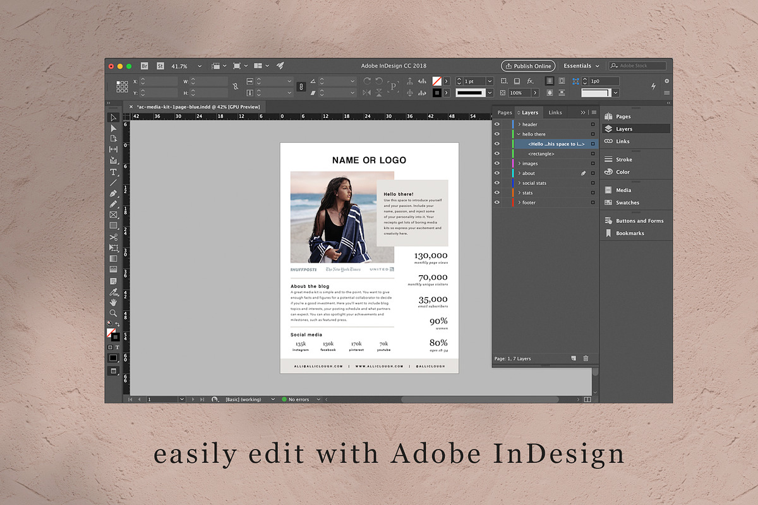Go to the next page arrow
The width and height of the screenshot is (758, 505).
[193, 400]
